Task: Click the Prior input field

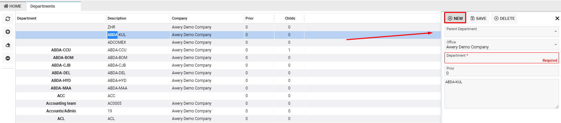Action: coord(502,71)
